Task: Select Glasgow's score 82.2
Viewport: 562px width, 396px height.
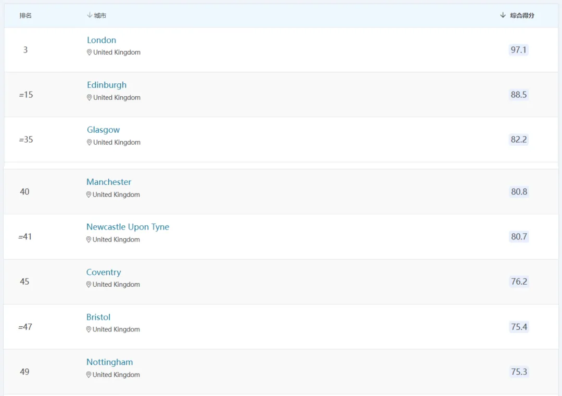Action: 519,139
